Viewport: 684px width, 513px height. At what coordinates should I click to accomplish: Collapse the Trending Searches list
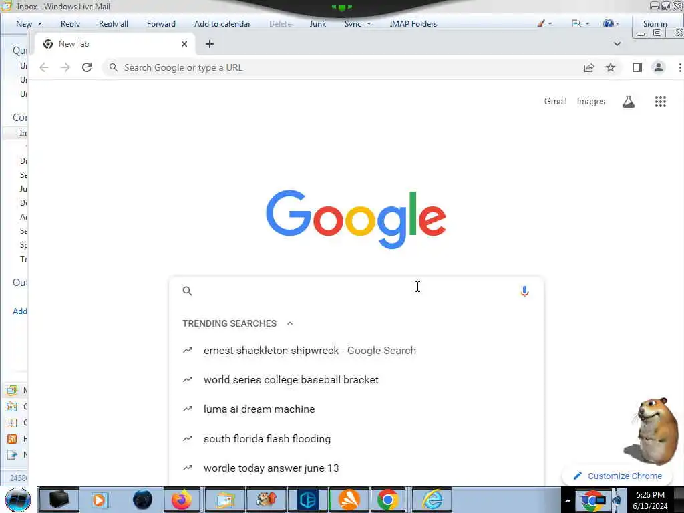pos(290,323)
